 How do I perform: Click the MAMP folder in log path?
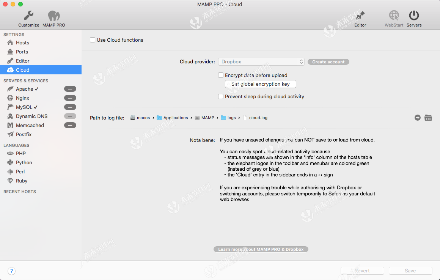point(204,118)
